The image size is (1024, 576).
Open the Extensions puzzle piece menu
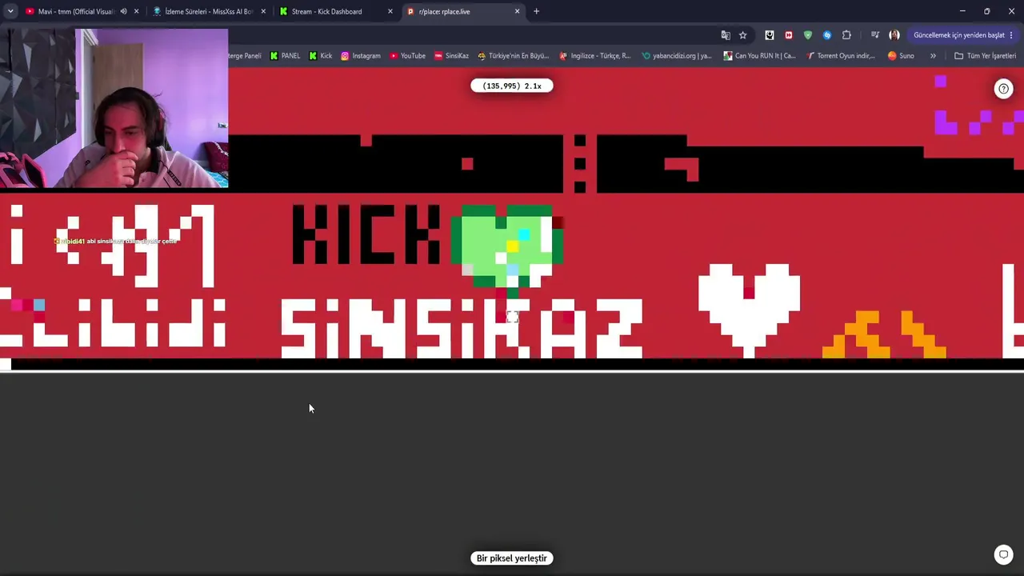(x=846, y=35)
